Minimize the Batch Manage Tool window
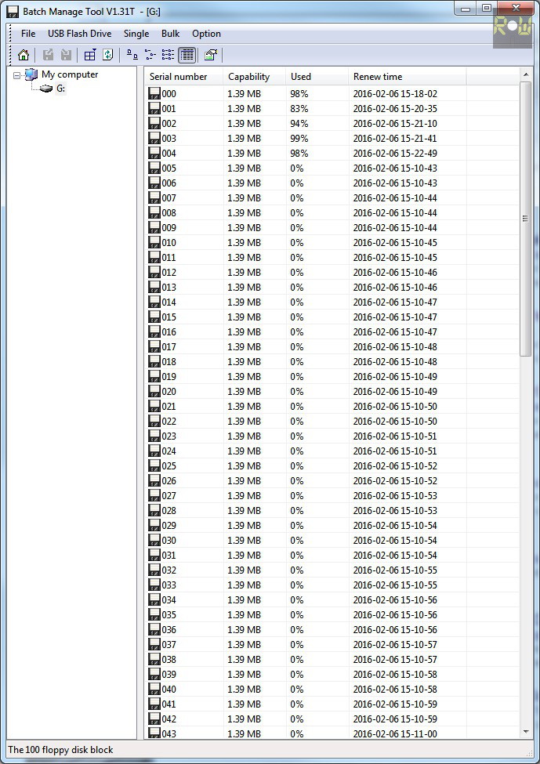The height and width of the screenshot is (764, 540). point(467,9)
